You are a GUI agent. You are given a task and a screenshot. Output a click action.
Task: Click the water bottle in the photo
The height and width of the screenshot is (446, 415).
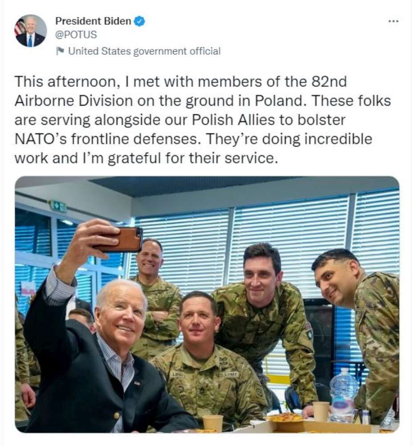[x=343, y=395]
